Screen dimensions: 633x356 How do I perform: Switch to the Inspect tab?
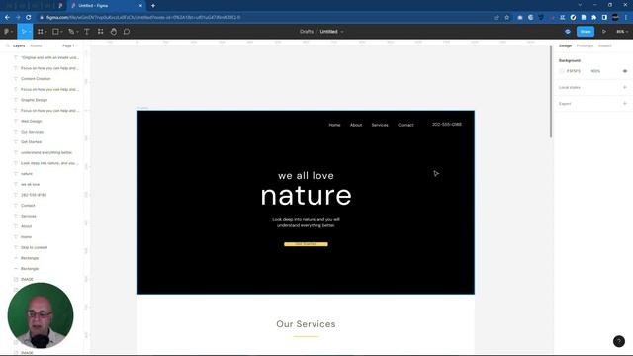(x=604, y=46)
